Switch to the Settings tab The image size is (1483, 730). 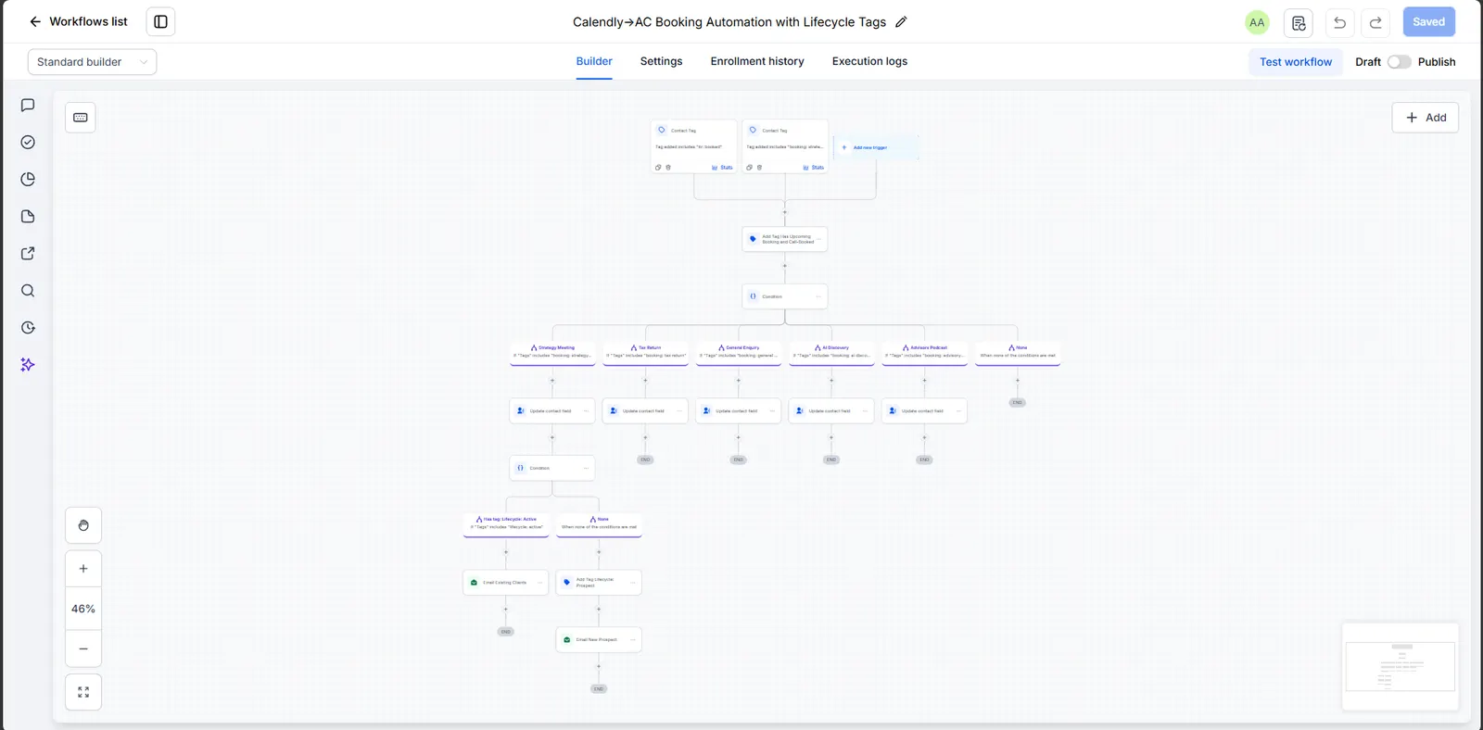click(661, 61)
